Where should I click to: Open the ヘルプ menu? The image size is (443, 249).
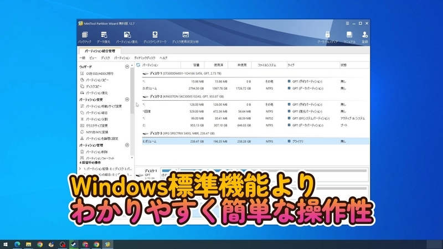(x=163, y=58)
